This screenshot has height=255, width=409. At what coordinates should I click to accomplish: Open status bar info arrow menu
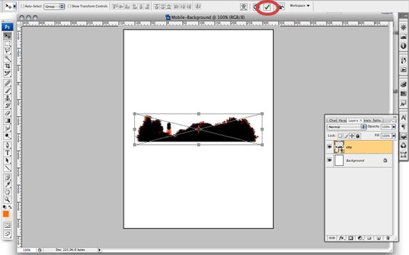(100, 250)
